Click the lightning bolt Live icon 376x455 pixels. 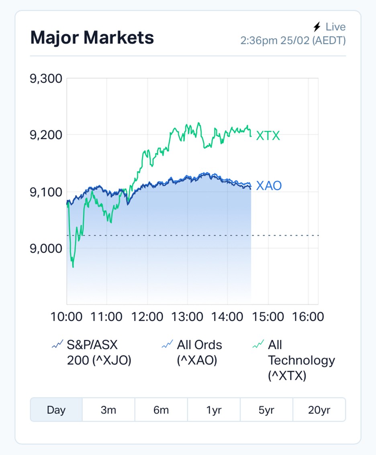click(317, 27)
